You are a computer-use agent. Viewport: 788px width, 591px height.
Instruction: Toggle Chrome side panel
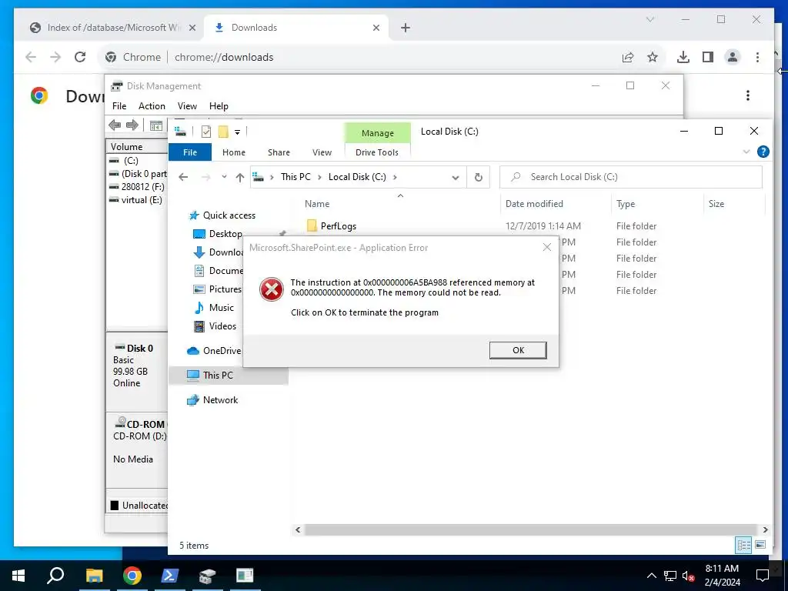(x=708, y=57)
